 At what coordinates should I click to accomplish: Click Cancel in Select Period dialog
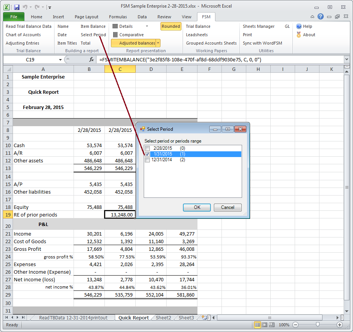pos(228,207)
